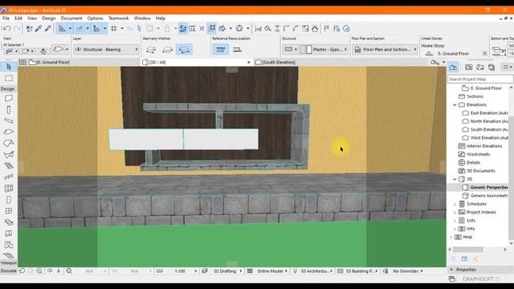Open the File menu
Screen dimensions: 514x289
[6, 18]
